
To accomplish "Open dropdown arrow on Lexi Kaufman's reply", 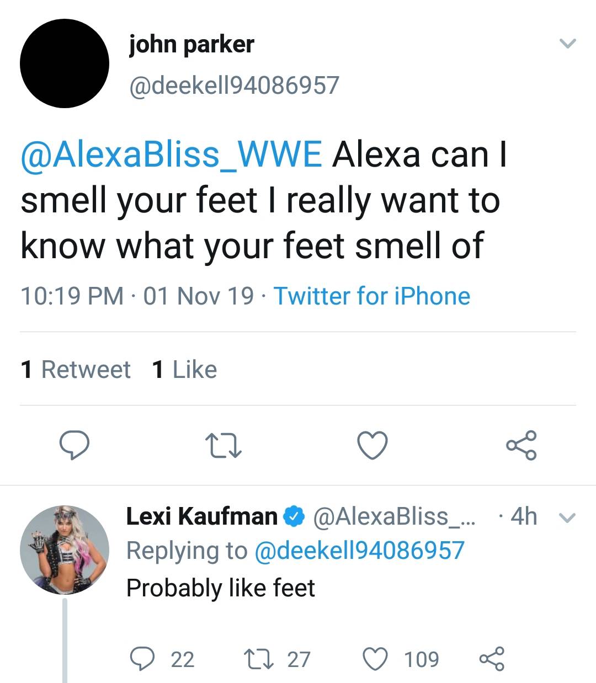I will (567, 517).
